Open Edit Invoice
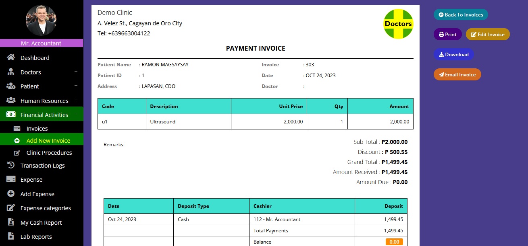Image resolution: width=528 pixels, height=246 pixels. (x=488, y=34)
